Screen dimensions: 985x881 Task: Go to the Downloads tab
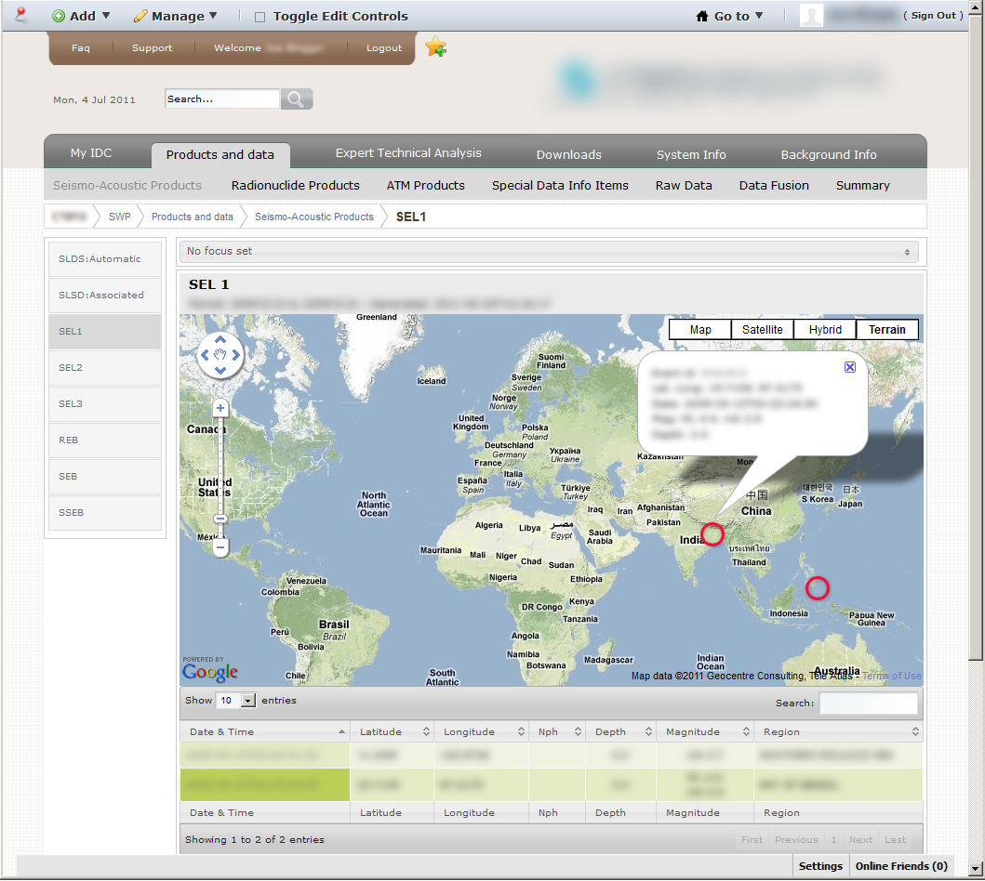point(568,154)
